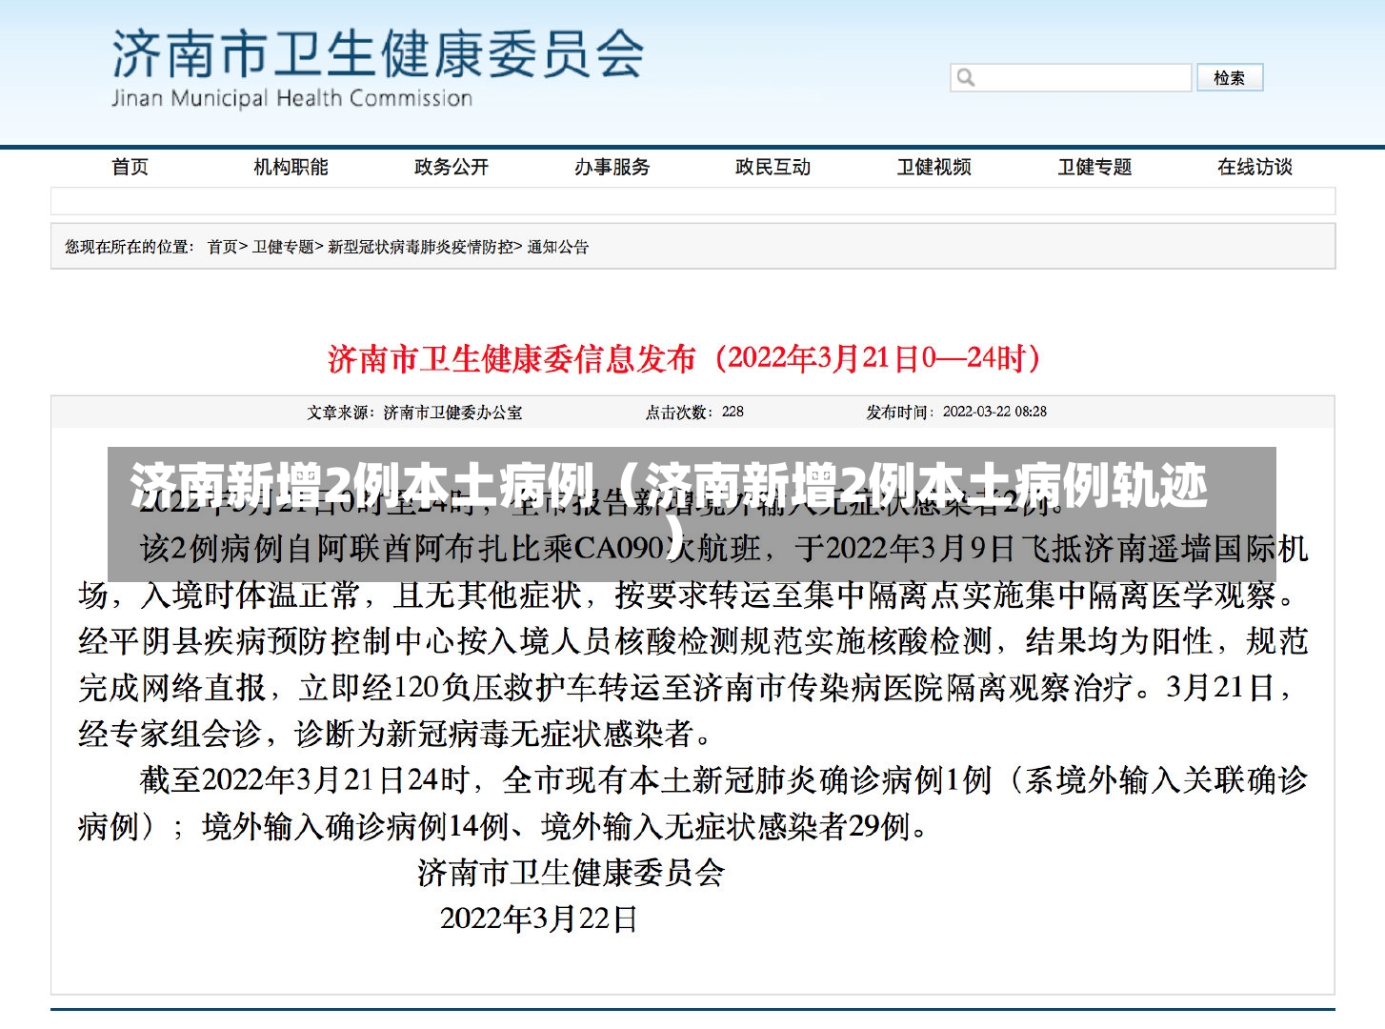
Task: Click breadcrumb link 首页
Action: point(223,247)
